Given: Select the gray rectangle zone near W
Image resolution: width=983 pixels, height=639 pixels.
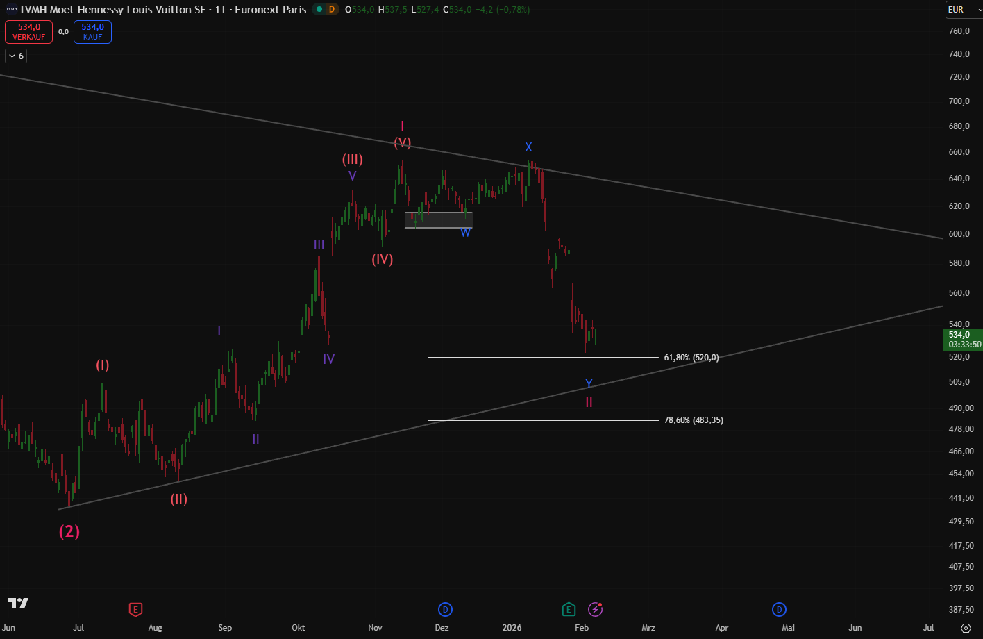Looking at the screenshot, I should [x=438, y=220].
